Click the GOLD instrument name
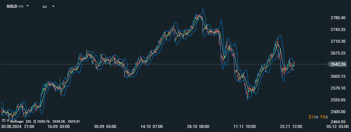Image resolution: width=351 pixels, height=132 pixels. click(12, 6)
